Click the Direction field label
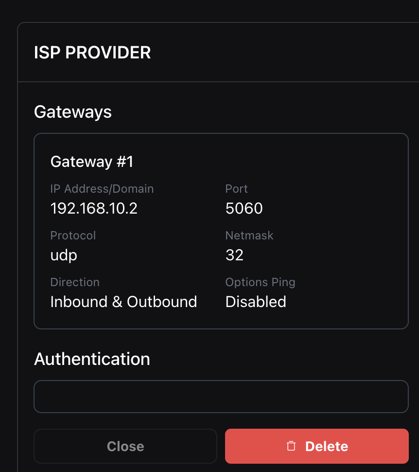This screenshot has height=472, width=419. pos(75,282)
